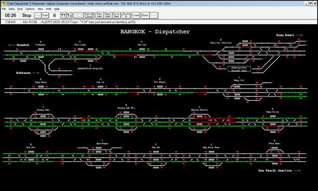
Task: Zoom in on the track diagram
Action: 126,15
